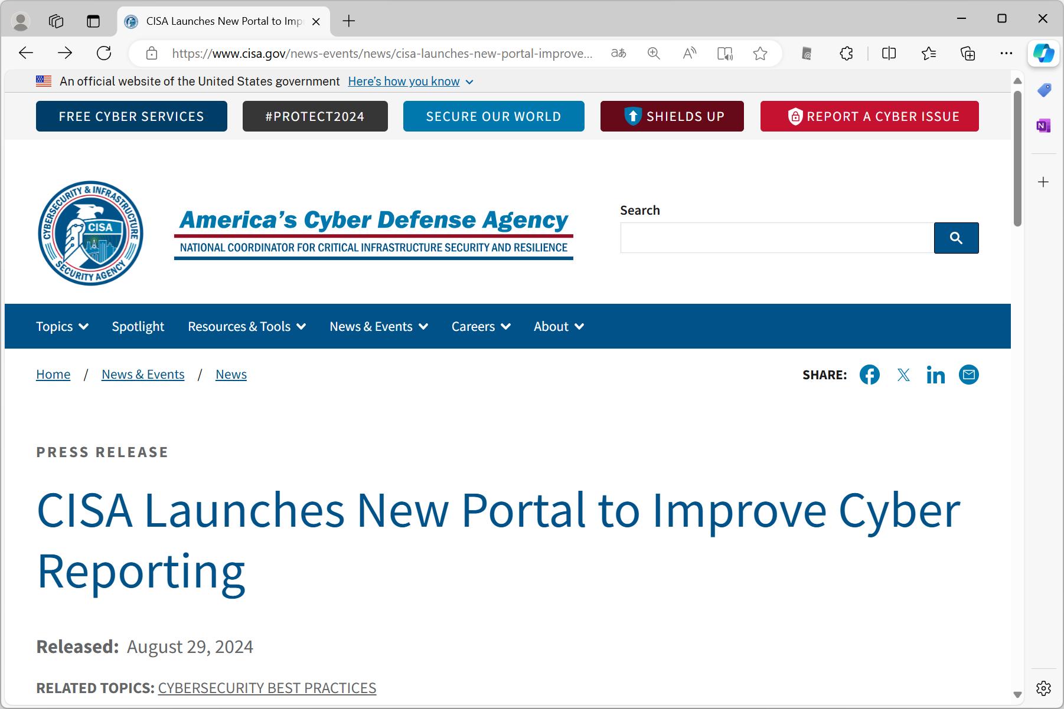Click the PRESS RELEASE label
1064x709 pixels.
102,452
